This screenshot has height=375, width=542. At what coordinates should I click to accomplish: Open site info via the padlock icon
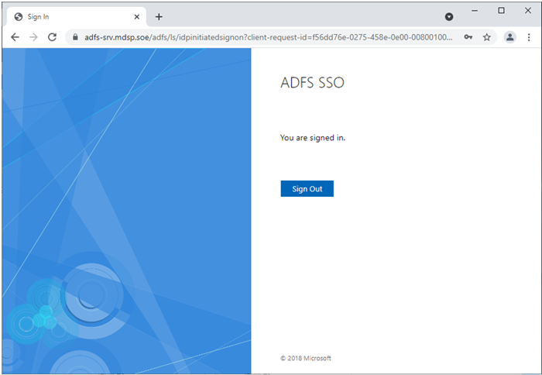click(75, 37)
